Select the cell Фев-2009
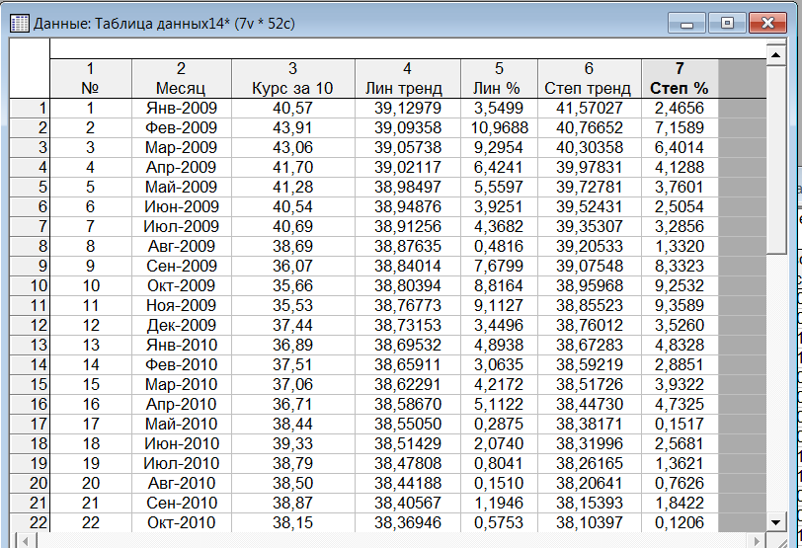The image size is (802, 548). click(x=182, y=127)
